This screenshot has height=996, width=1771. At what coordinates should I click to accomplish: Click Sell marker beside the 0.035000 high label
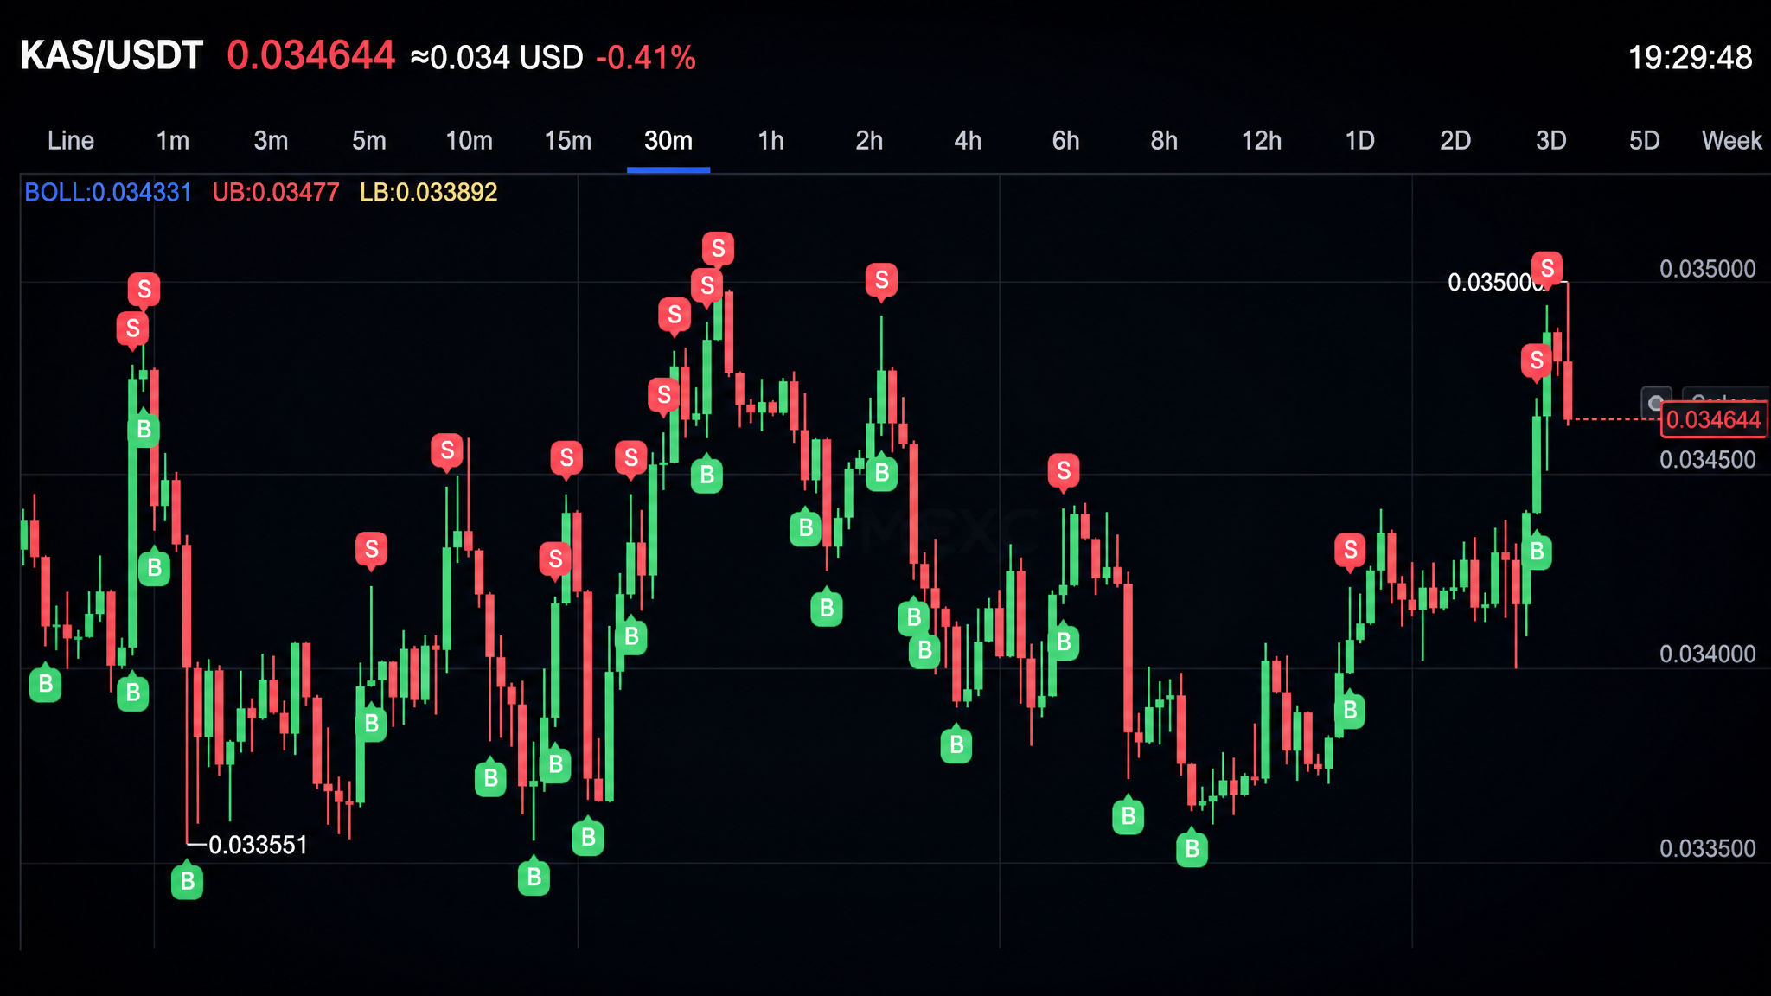coord(1547,269)
